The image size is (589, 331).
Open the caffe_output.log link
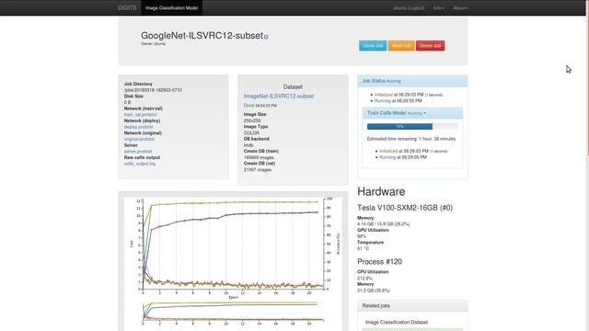click(x=140, y=164)
